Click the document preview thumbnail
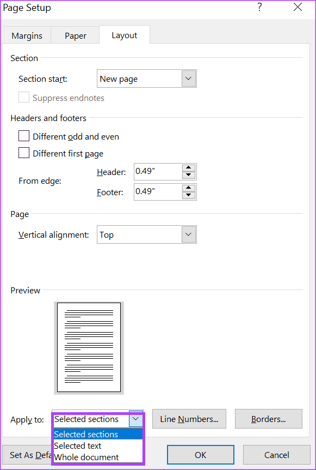Screen dimensions: 316x470 pos(89,347)
